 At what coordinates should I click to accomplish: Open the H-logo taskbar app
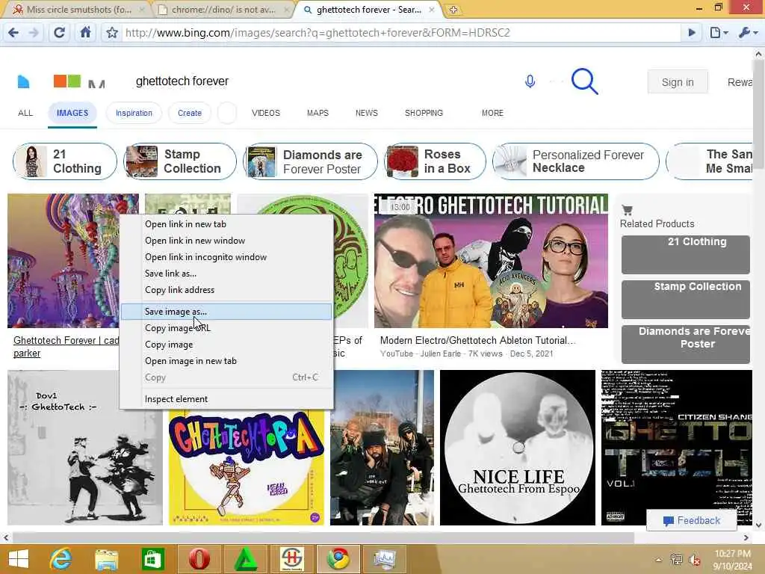292,559
